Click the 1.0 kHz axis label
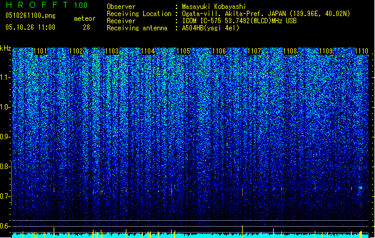Screen dimensions: 375x238 pyautogui.click(x=5, y=107)
